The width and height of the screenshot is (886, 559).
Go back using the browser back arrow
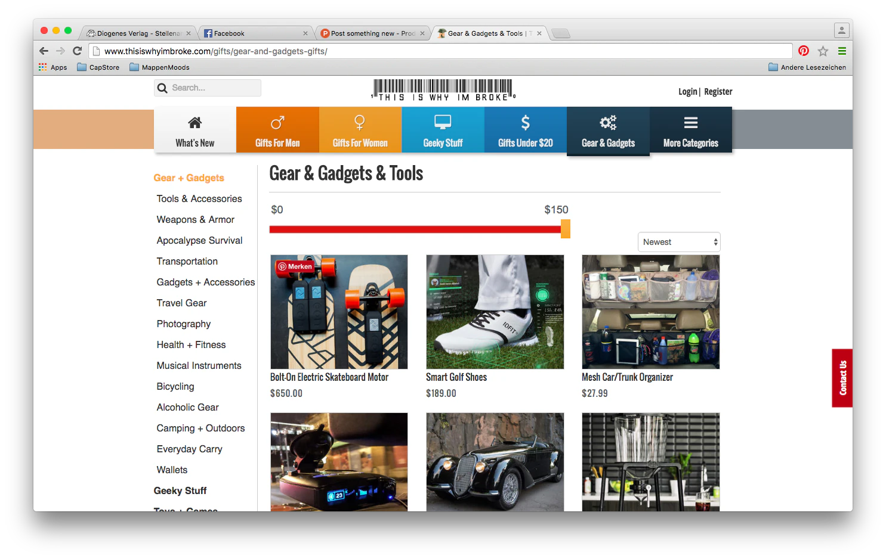pyautogui.click(x=44, y=51)
